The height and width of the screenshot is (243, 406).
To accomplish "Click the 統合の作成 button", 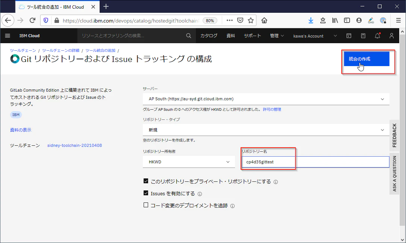I will coord(367,59).
